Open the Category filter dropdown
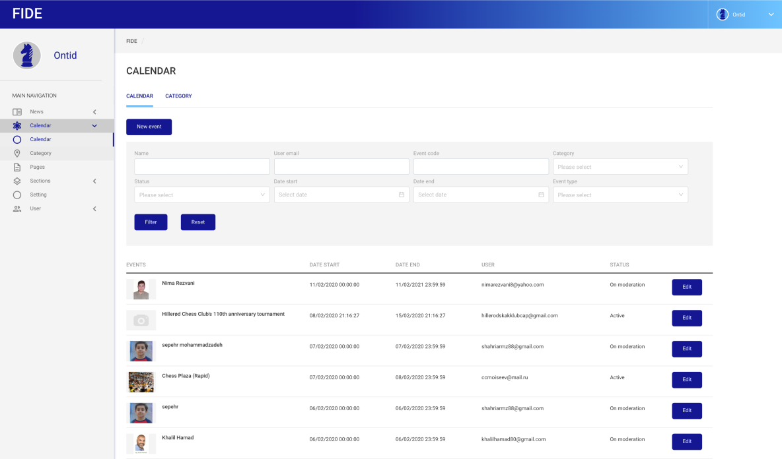Screen dimensions: 782x459 [620, 166]
